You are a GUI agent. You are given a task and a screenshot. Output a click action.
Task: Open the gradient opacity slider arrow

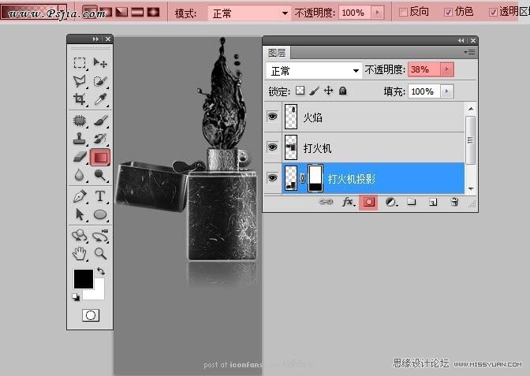pyautogui.click(x=378, y=13)
